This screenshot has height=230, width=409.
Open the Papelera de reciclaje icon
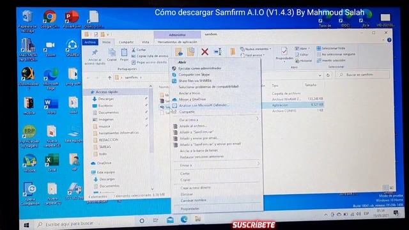point(27,21)
